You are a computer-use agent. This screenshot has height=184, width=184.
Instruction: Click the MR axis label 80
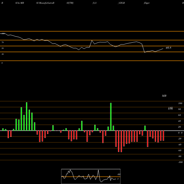click(180, 109)
